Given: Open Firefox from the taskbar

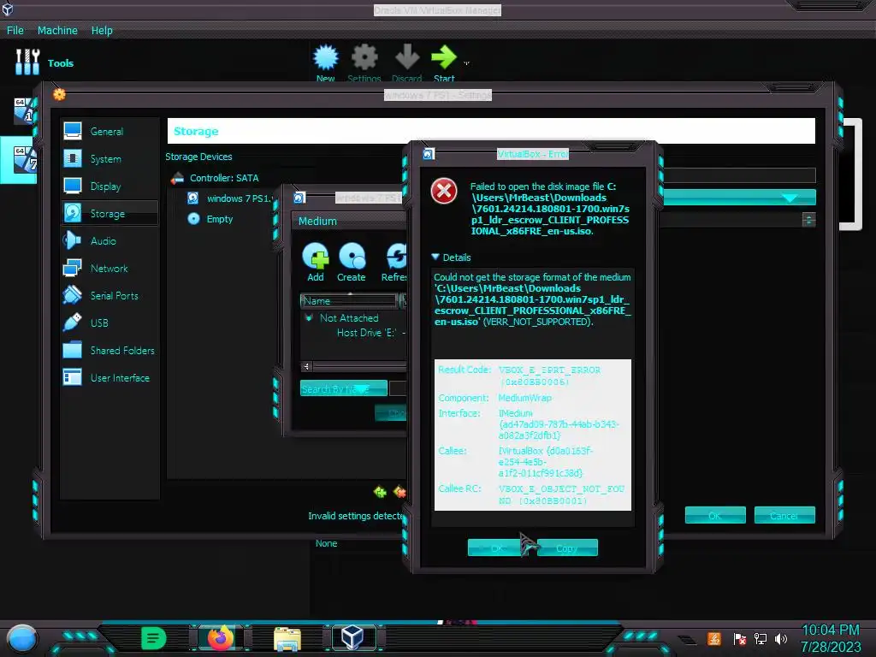Looking at the screenshot, I should pyautogui.click(x=220, y=637).
